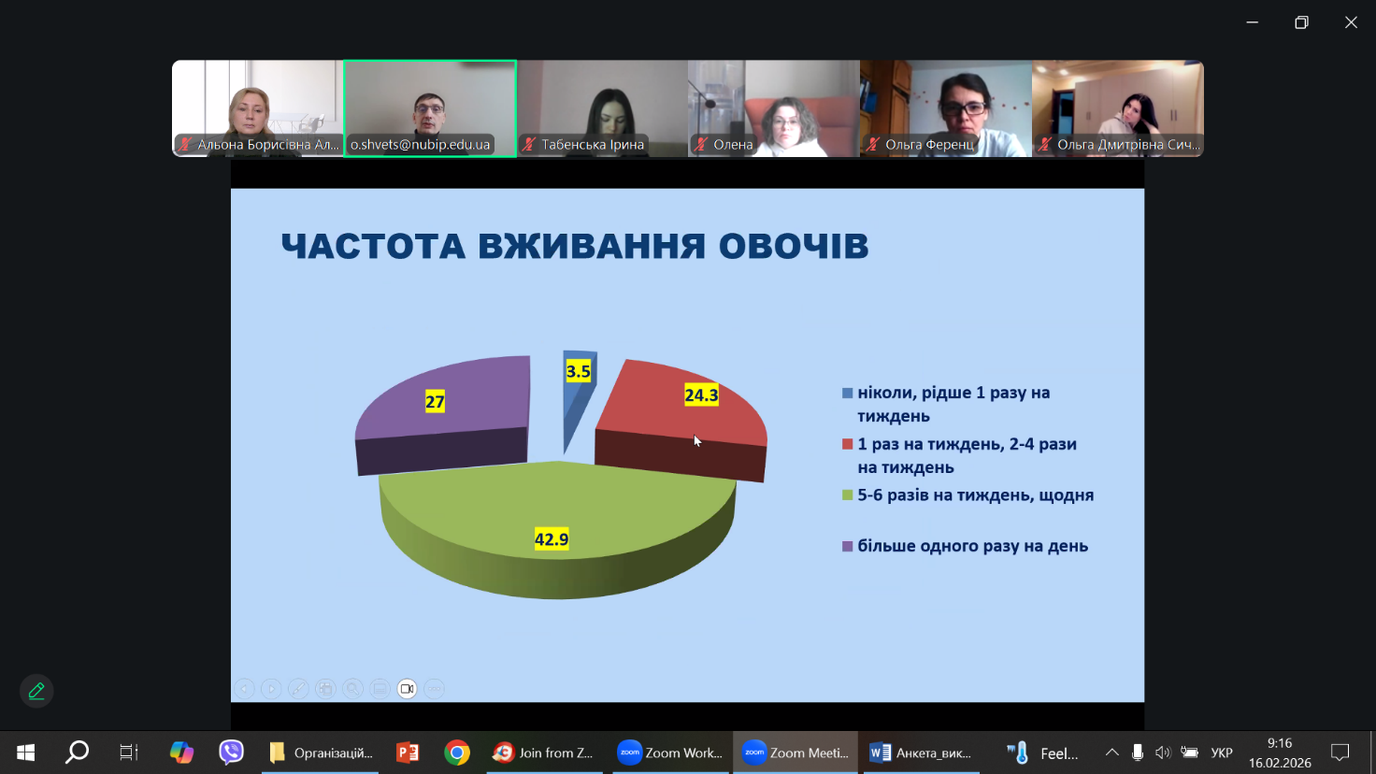This screenshot has height=774, width=1376.
Task: Click the blue 3.5 pie slice label
Action: pyautogui.click(x=578, y=372)
